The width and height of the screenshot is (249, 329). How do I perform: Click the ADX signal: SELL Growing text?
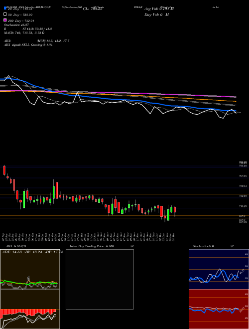28,45
